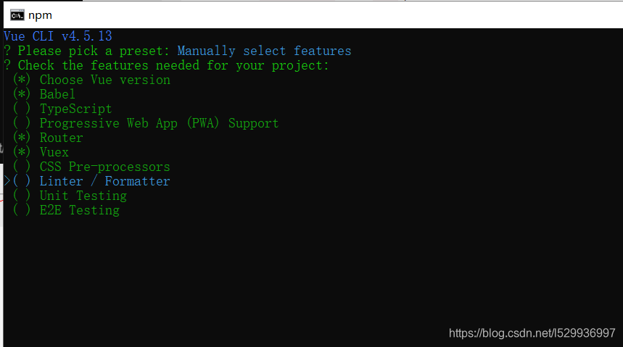623x347 pixels.
Task: Click the 'Manually select features' answer text
Action: click(264, 51)
